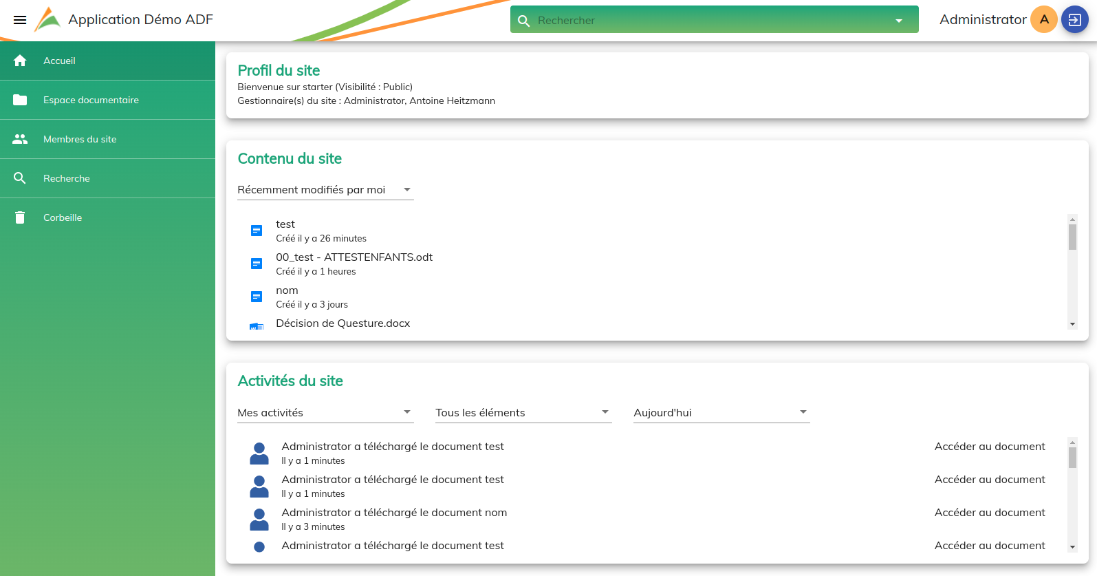Open the hamburger navigation menu
Viewport: 1097px width, 576px height.
click(x=20, y=20)
